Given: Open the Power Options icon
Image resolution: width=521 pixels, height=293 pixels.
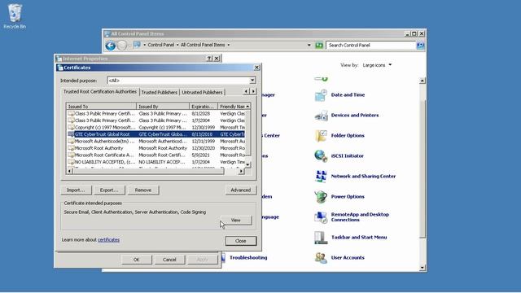Looking at the screenshot, I should pyautogui.click(x=321, y=197).
